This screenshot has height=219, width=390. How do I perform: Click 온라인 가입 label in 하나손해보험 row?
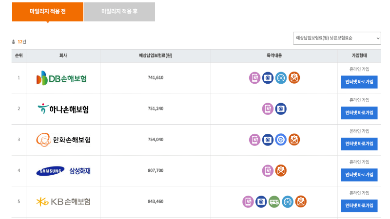pos(359,100)
